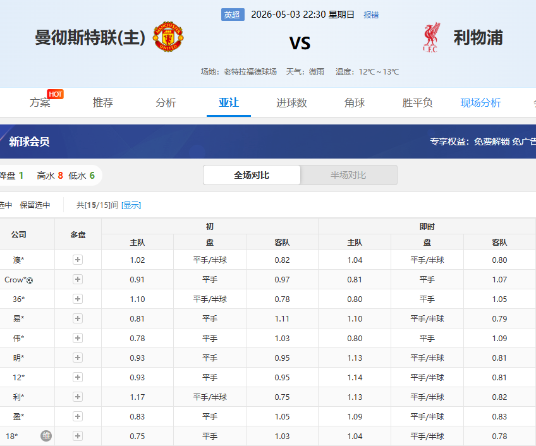Screen dimensions: 536x446
Task: Click the 易* company name
Action: click(x=18, y=318)
